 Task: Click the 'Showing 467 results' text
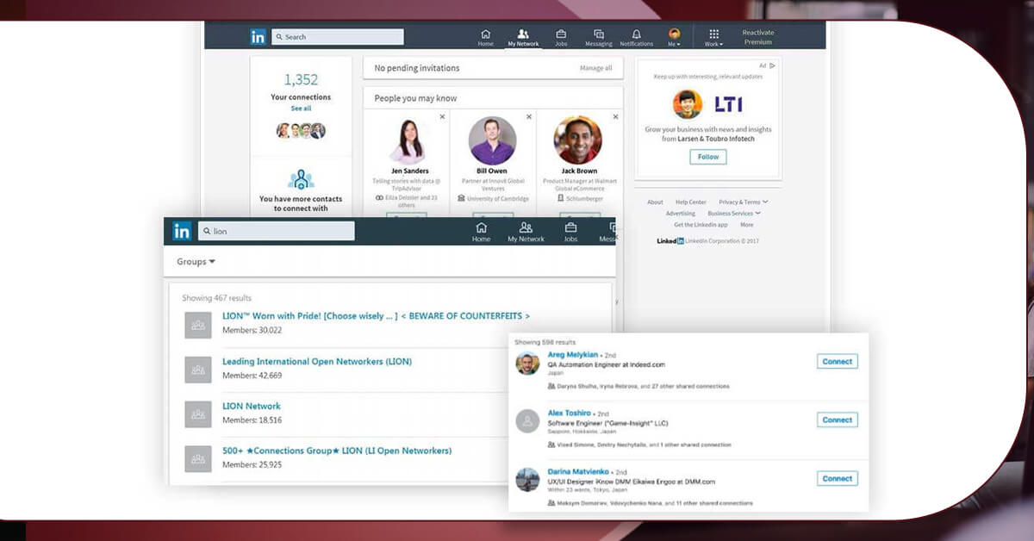click(216, 298)
